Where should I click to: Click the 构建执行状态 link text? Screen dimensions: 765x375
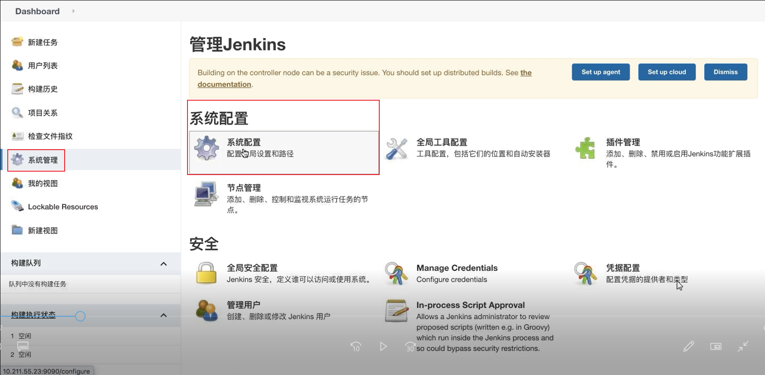(33, 315)
